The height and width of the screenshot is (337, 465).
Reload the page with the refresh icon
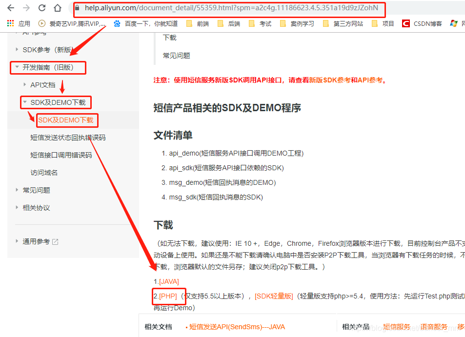[43, 8]
